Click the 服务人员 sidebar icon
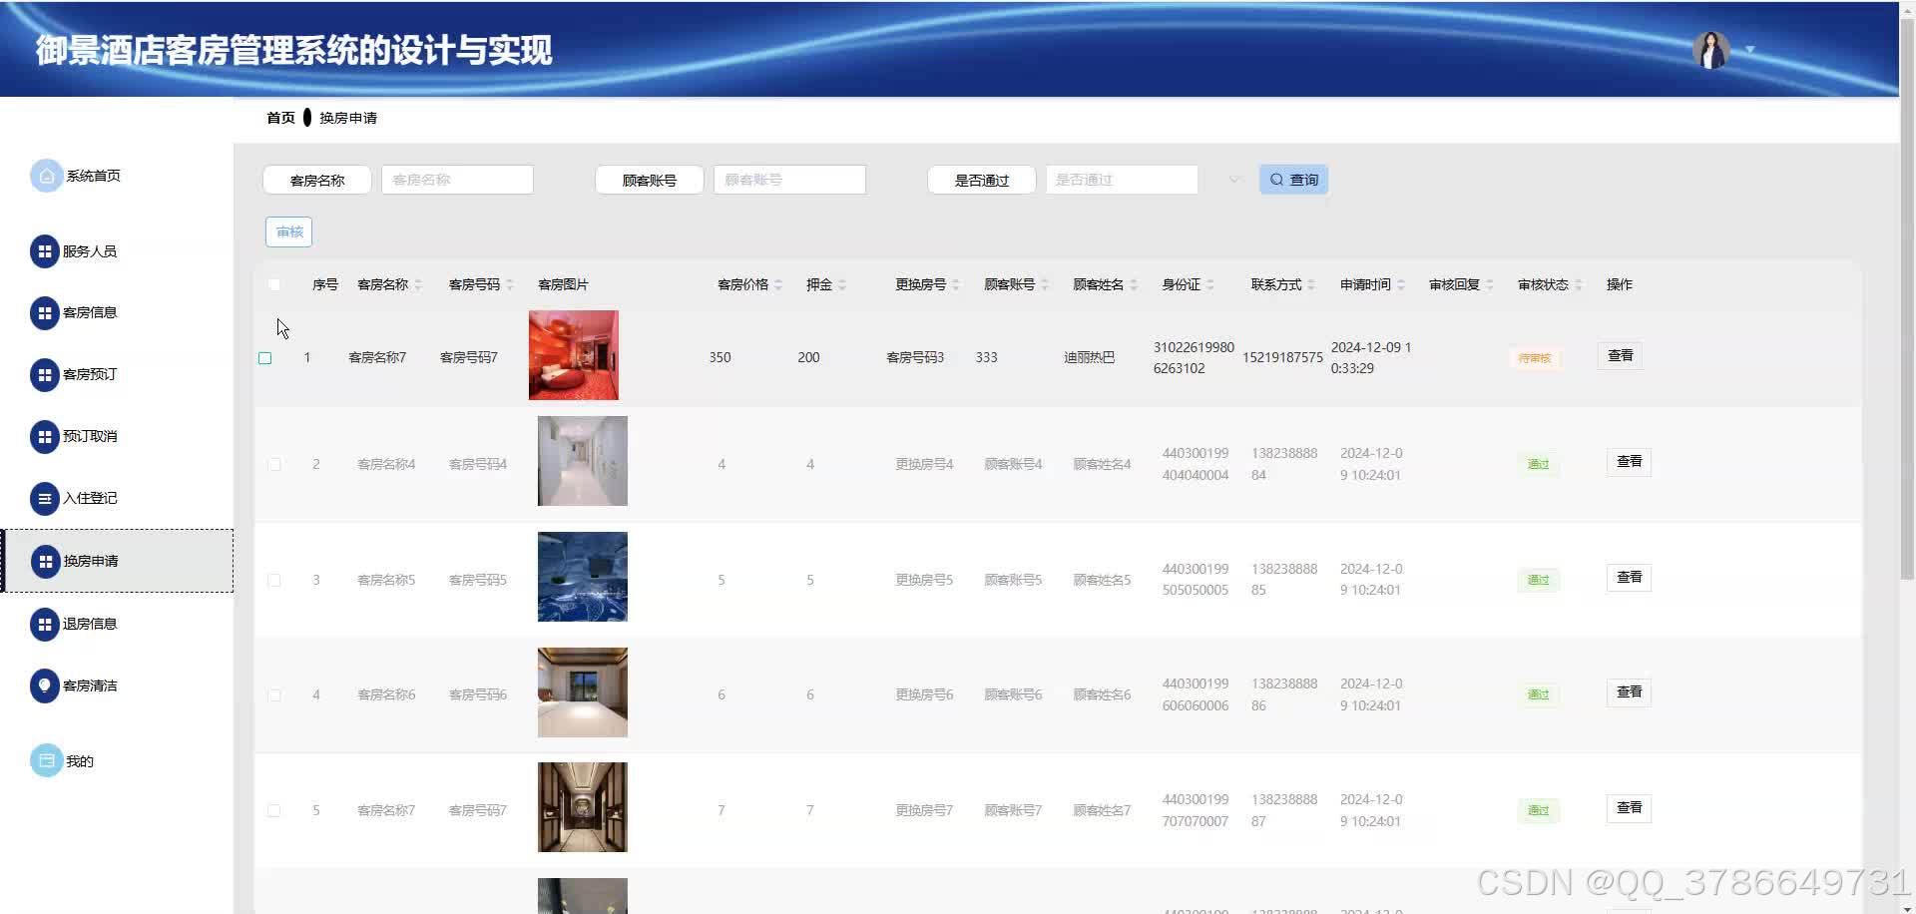This screenshot has width=1916, height=914. point(45,251)
